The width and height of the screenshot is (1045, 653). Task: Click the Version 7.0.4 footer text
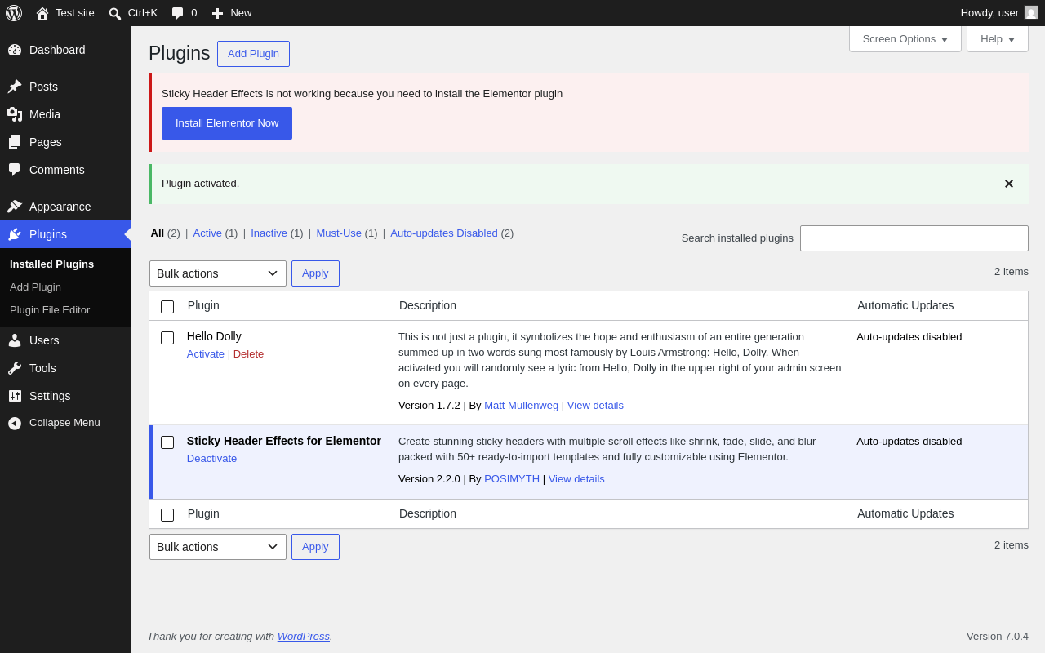(x=998, y=637)
